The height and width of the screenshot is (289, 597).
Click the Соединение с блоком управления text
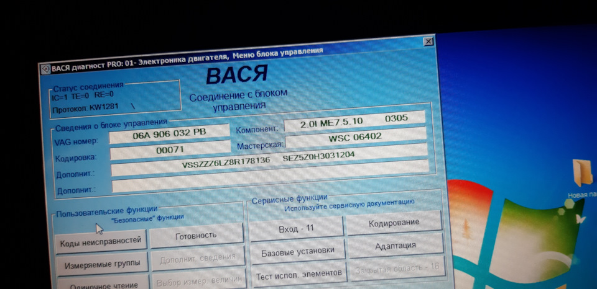point(239,100)
